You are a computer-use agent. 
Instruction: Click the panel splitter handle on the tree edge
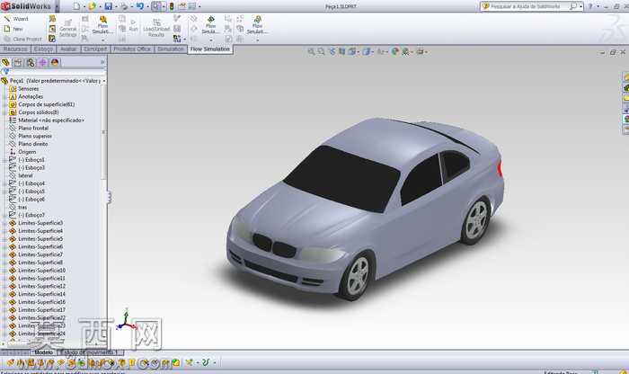coord(109,197)
